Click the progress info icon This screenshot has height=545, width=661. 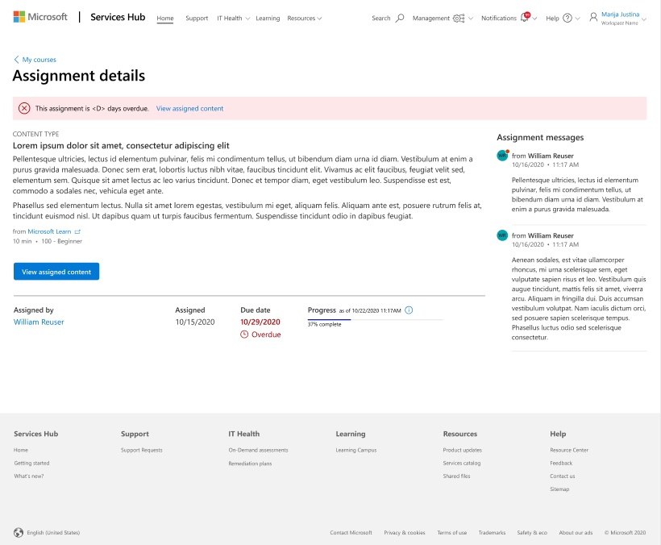[409, 310]
